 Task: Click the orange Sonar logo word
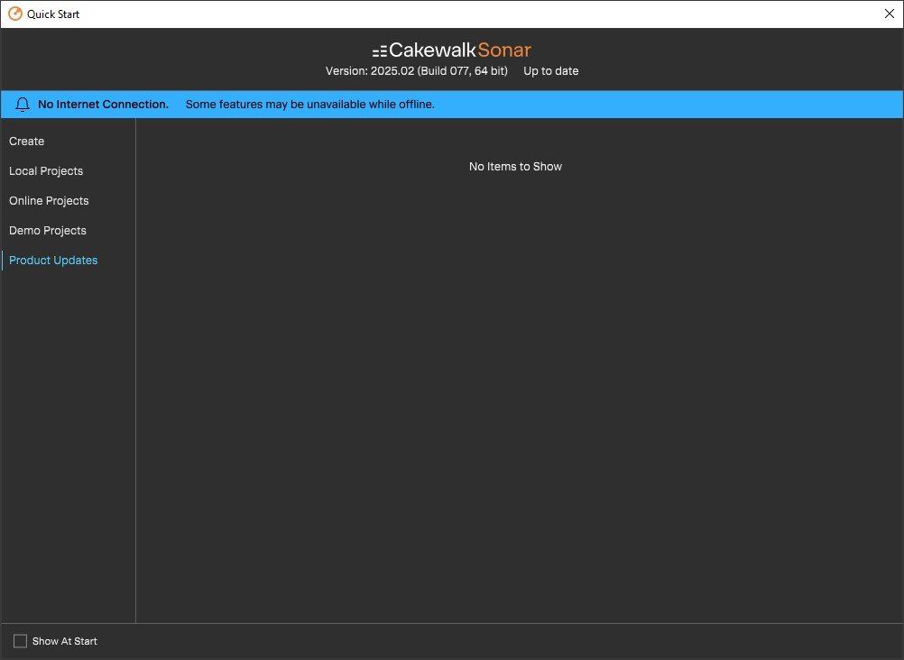504,50
